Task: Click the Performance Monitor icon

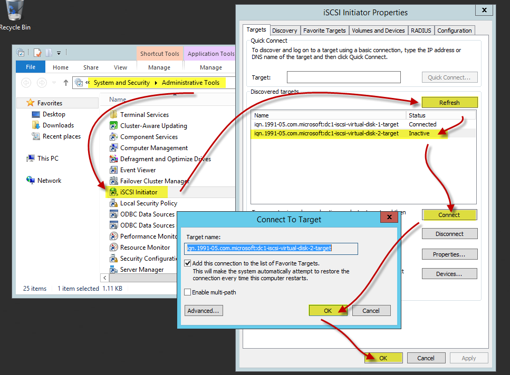Action: pos(113,236)
